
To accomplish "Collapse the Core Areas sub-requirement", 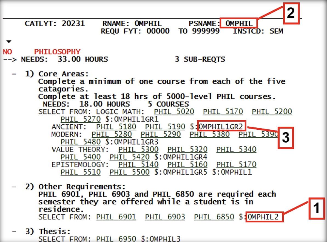I will [14, 74].
